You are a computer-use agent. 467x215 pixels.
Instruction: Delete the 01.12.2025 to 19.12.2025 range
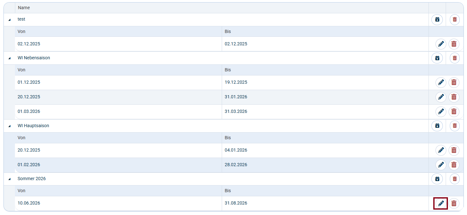click(x=454, y=82)
